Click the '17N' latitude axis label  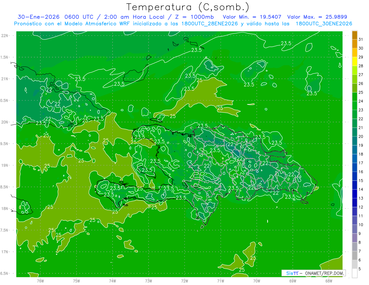pos(5,252)
